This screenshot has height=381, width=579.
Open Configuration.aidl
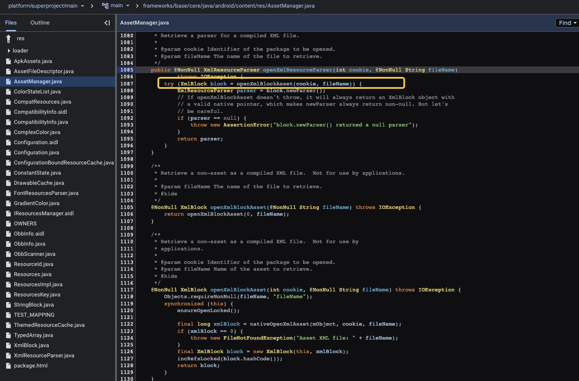click(36, 142)
